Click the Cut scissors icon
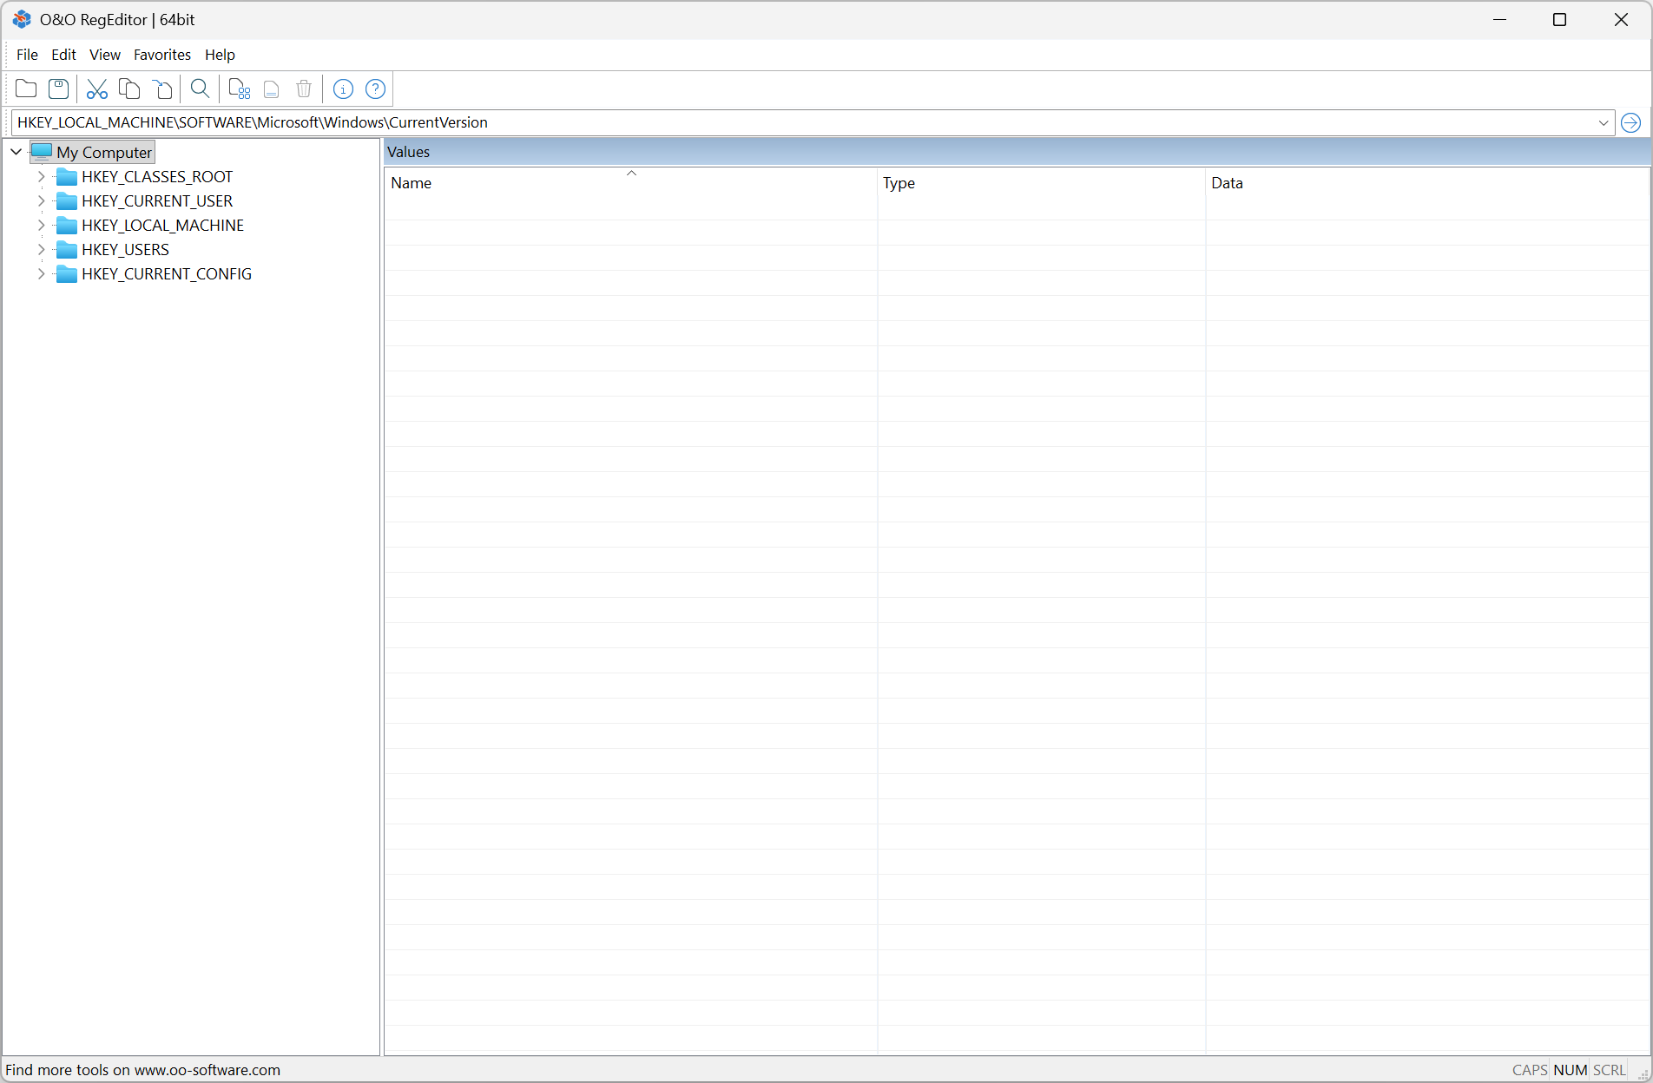The height and width of the screenshot is (1083, 1653). tap(96, 89)
